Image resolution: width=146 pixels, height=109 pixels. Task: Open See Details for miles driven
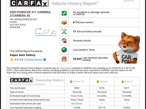(77, 104)
